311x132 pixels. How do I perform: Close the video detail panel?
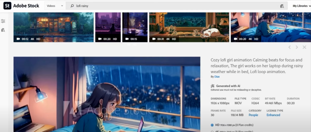tap(304, 47)
